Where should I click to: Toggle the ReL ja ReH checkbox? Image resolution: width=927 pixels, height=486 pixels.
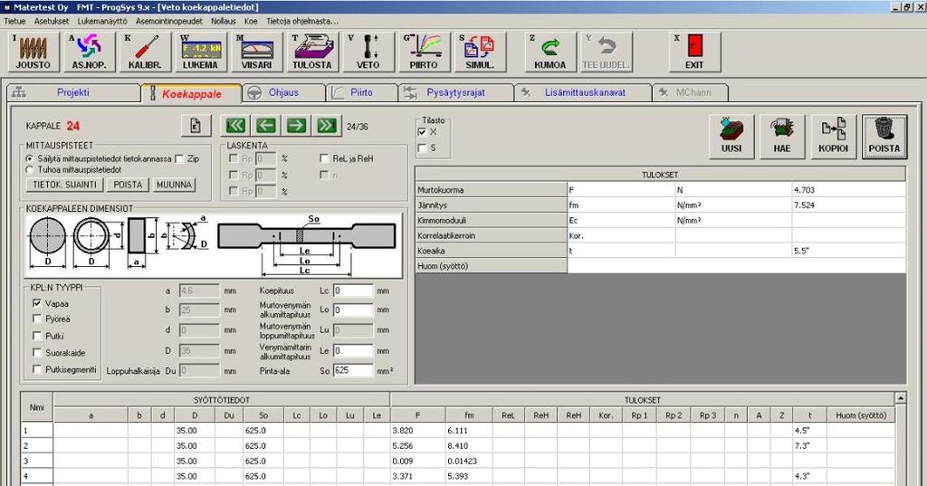324,157
